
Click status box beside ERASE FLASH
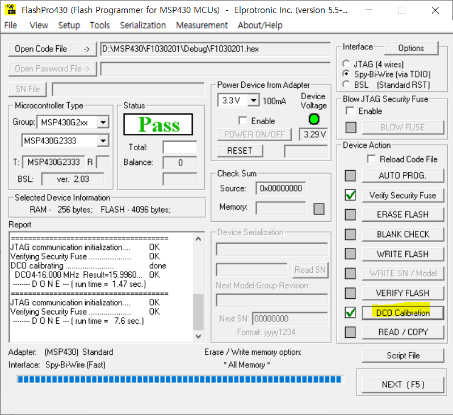coord(350,215)
